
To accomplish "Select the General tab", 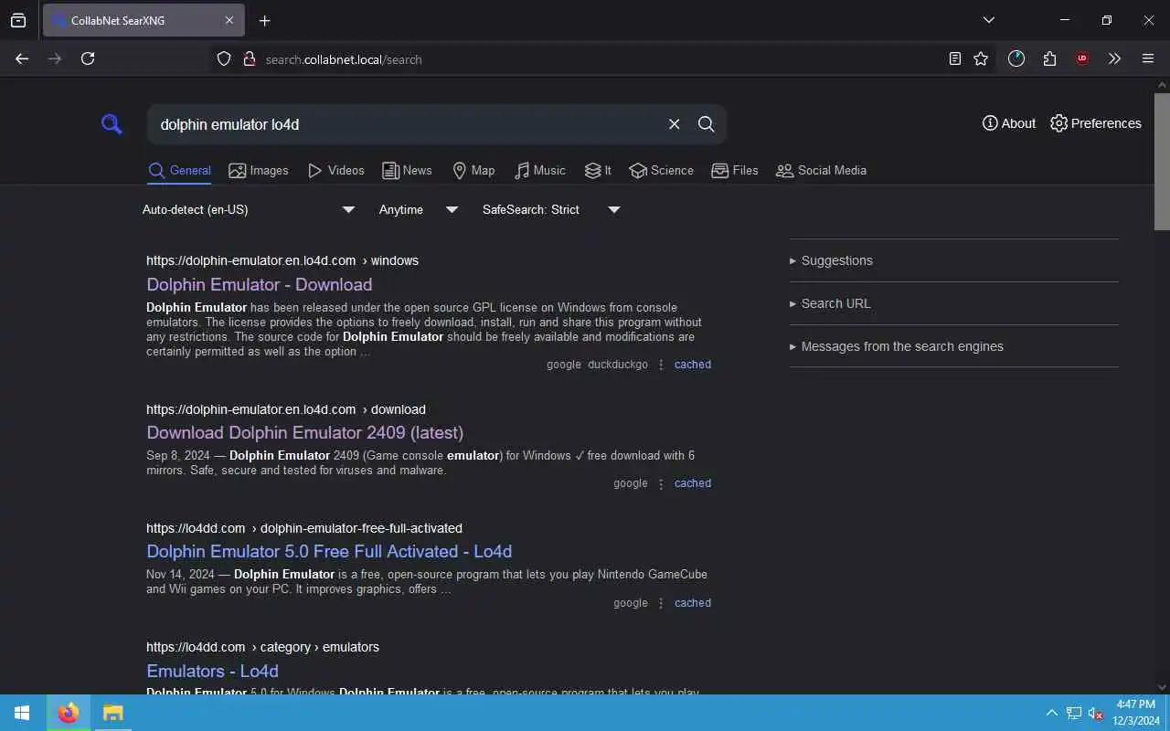I will pyautogui.click(x=179, y=170).
